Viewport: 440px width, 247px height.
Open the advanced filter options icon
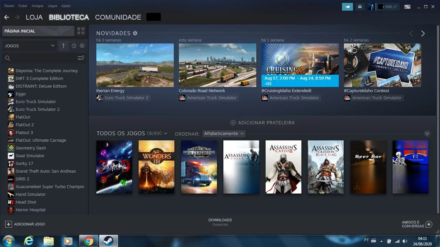[81, 58]
